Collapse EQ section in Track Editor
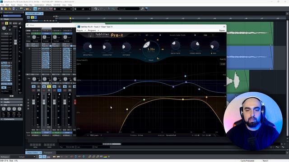 [11, 105]
